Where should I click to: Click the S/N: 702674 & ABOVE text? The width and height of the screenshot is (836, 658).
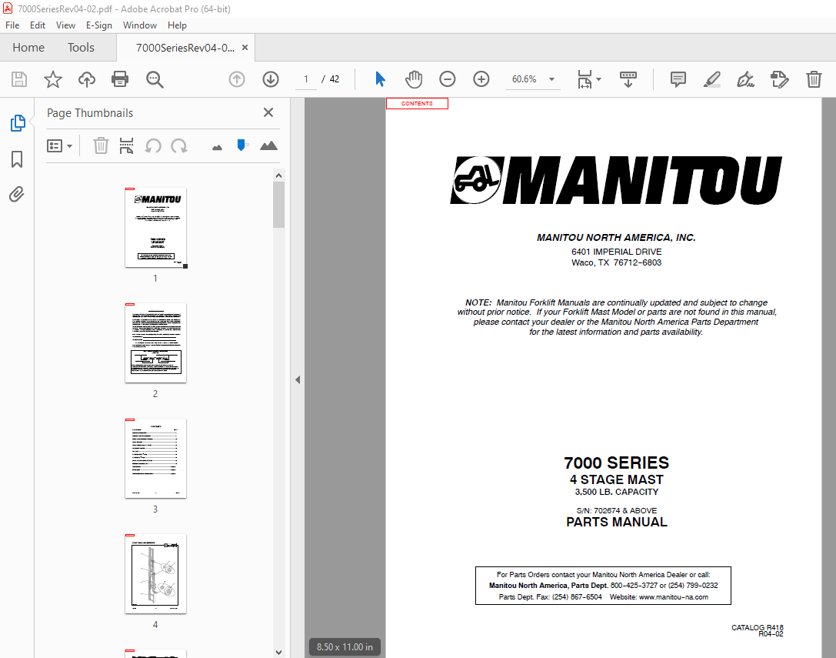pos(616,511)
